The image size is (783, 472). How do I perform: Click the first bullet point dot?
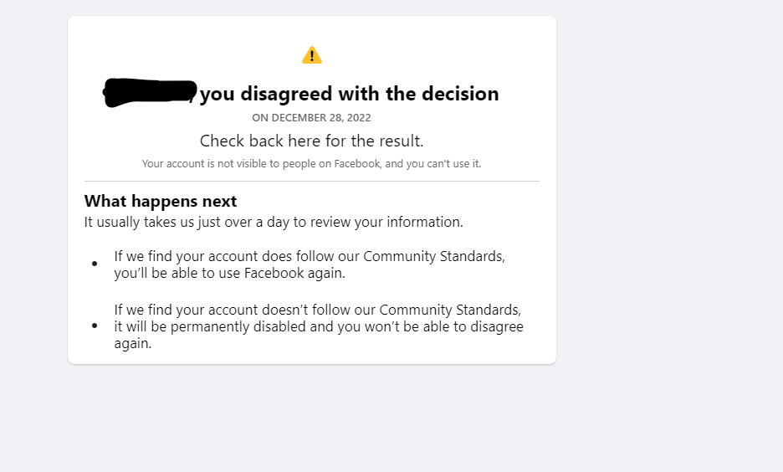95,264
